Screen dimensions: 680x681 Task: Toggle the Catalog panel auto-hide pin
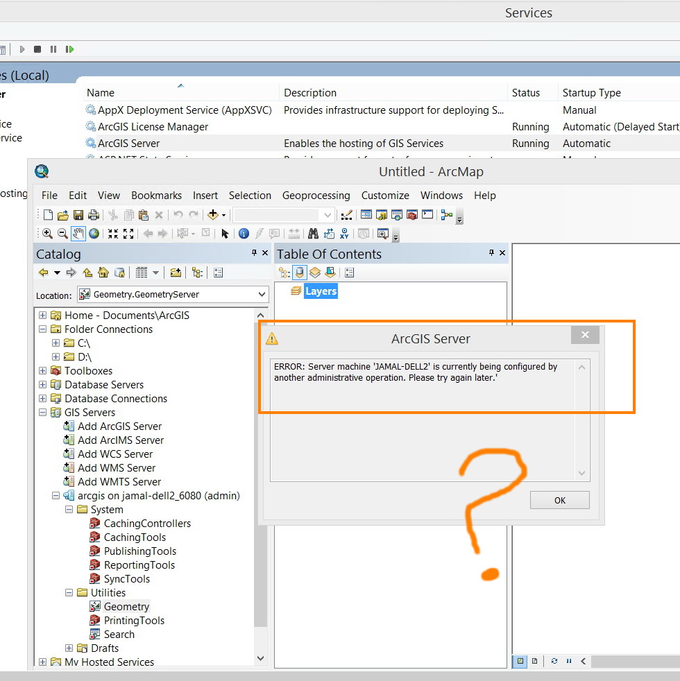(254, 252)
